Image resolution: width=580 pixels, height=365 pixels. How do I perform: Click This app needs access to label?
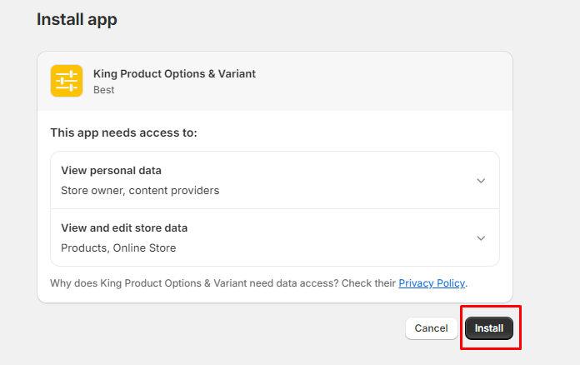123,132
